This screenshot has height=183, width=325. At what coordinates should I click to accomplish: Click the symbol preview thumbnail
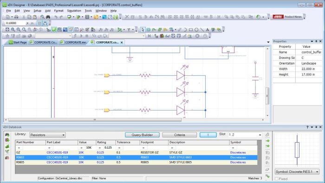pos(297,150)
